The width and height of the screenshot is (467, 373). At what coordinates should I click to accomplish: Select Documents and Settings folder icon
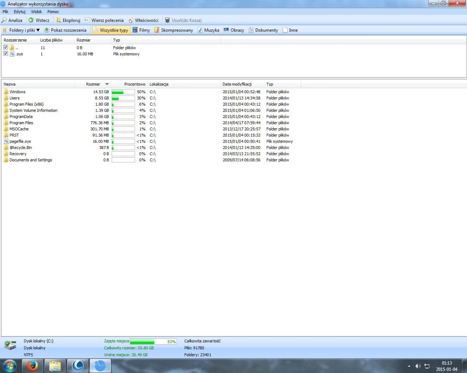coord(6,160)
